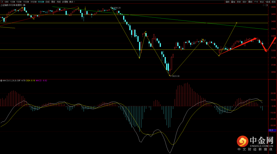Switch to the 日线 daily chart
The image size is (277, 154).
pos(47,2)
